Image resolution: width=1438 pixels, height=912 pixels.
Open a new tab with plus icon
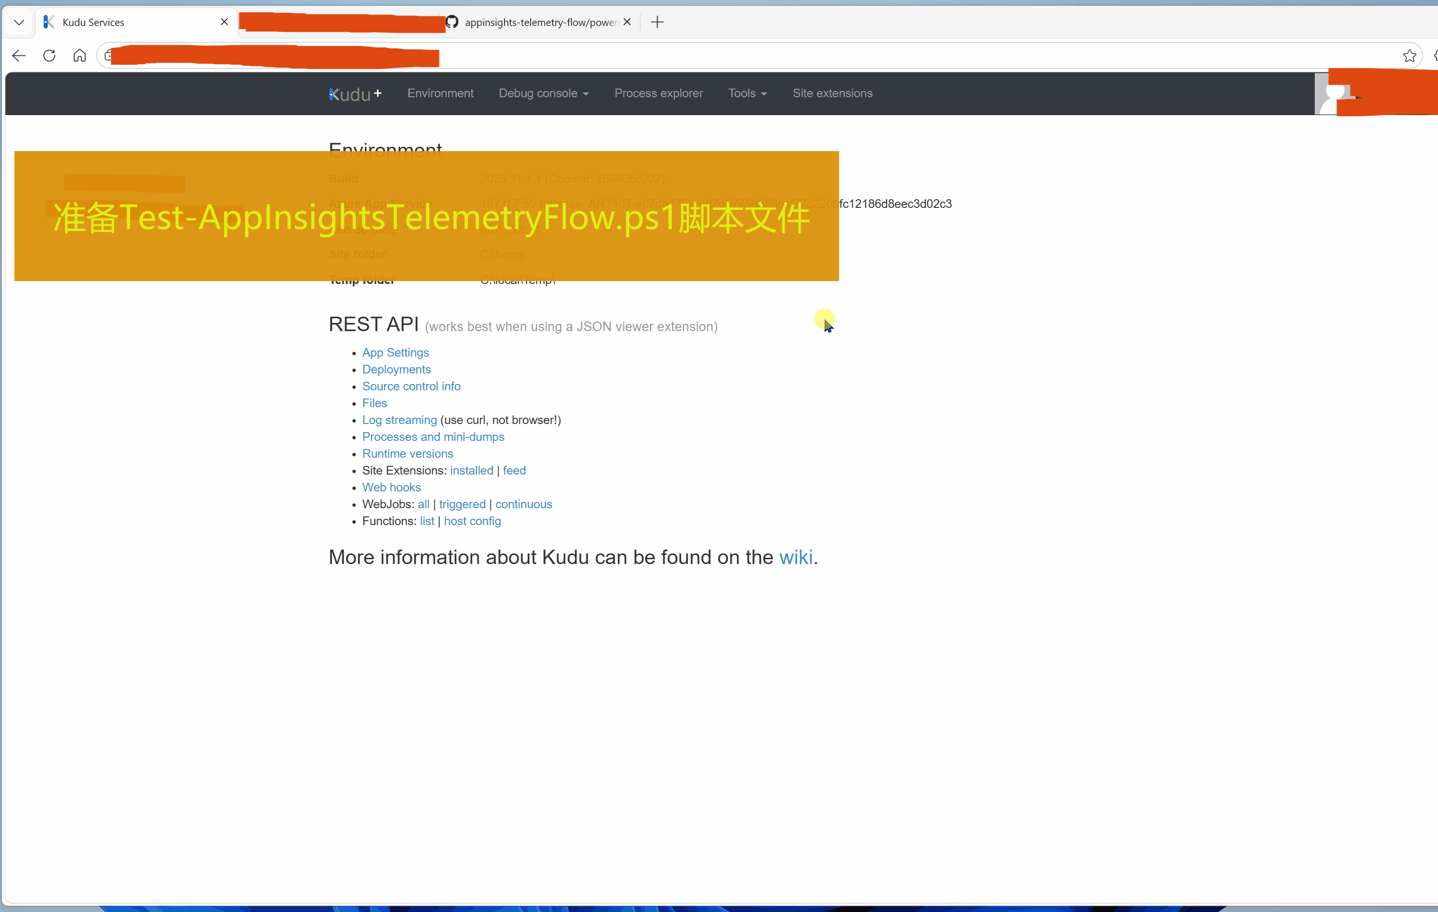tap(657, 22)
